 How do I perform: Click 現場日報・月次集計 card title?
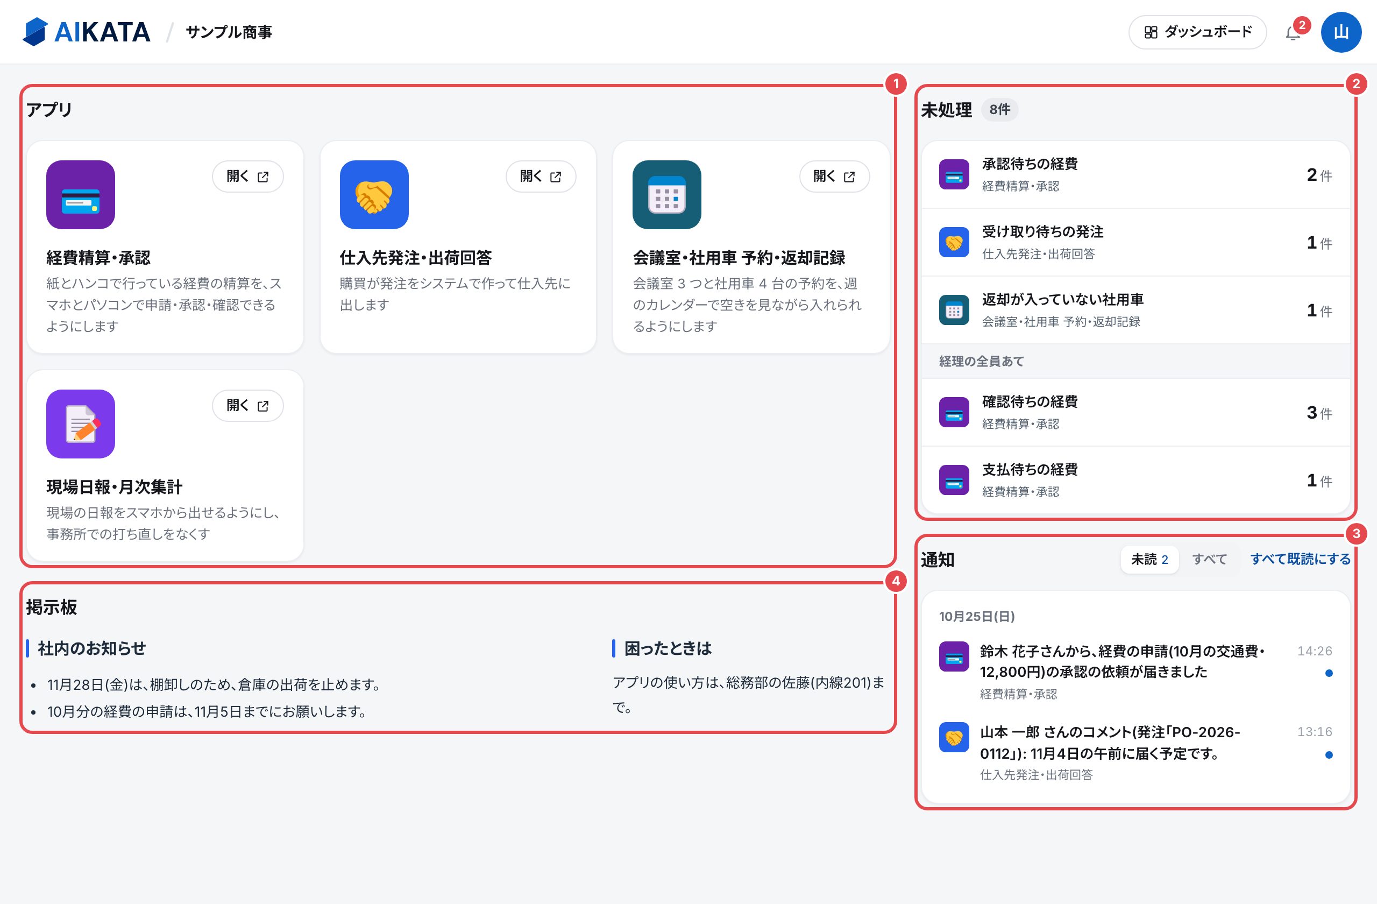[x=115, y=487]
